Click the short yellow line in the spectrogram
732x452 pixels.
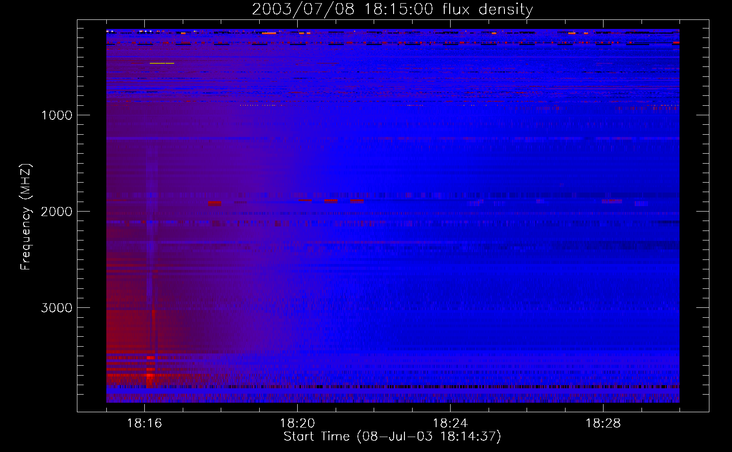coord(162,63)
